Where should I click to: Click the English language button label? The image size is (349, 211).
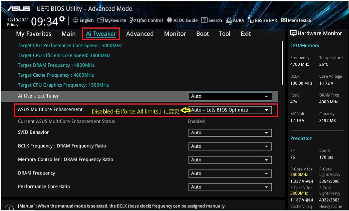87,20
